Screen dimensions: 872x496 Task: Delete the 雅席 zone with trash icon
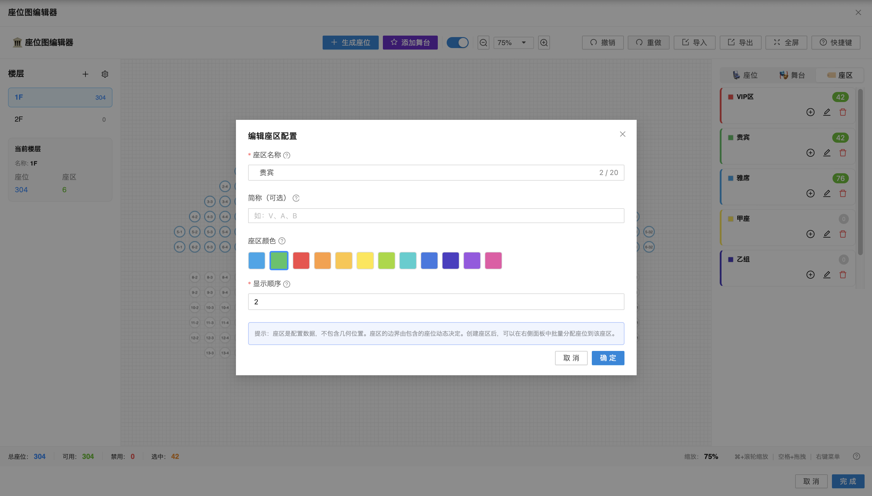pos(843,193)
